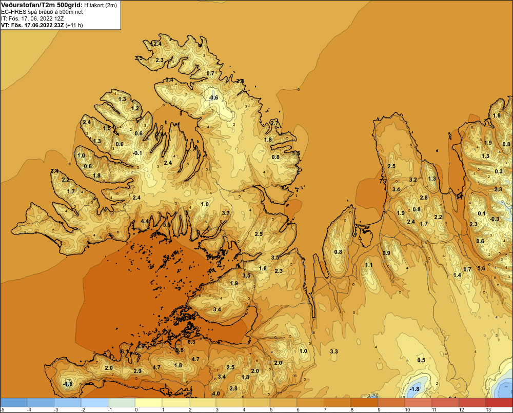The height and width of the screenshot is (413, 513).
Task: Click the initial time line 'IT: Fös. 17. 06. 2022 12Z'
Action: click(32, 18)
